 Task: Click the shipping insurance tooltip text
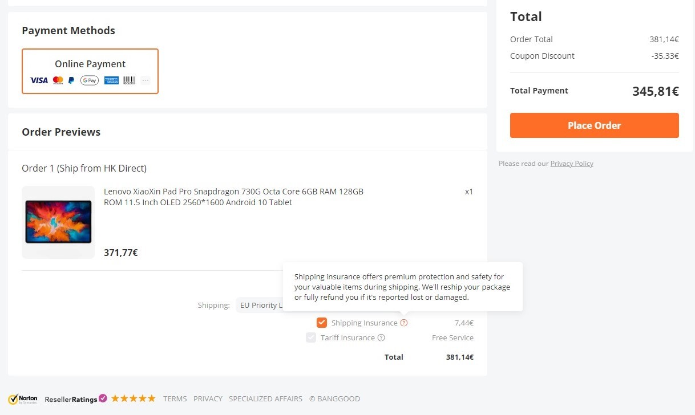click(x=402, y=287)
